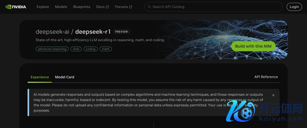The height and width of the screenshot is (128, 307).
Task: Open the API Reference link
Action: pos(266,77)
